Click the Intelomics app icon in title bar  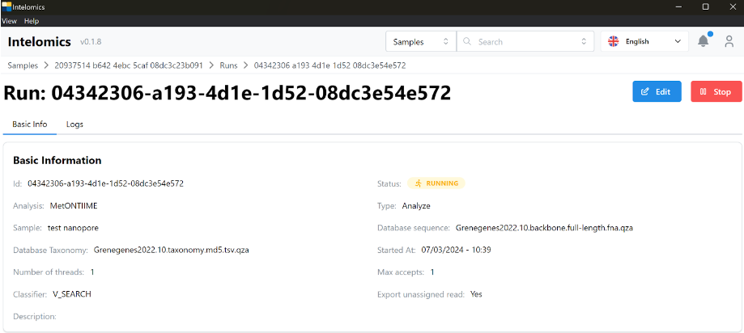[x=6, y=6]
